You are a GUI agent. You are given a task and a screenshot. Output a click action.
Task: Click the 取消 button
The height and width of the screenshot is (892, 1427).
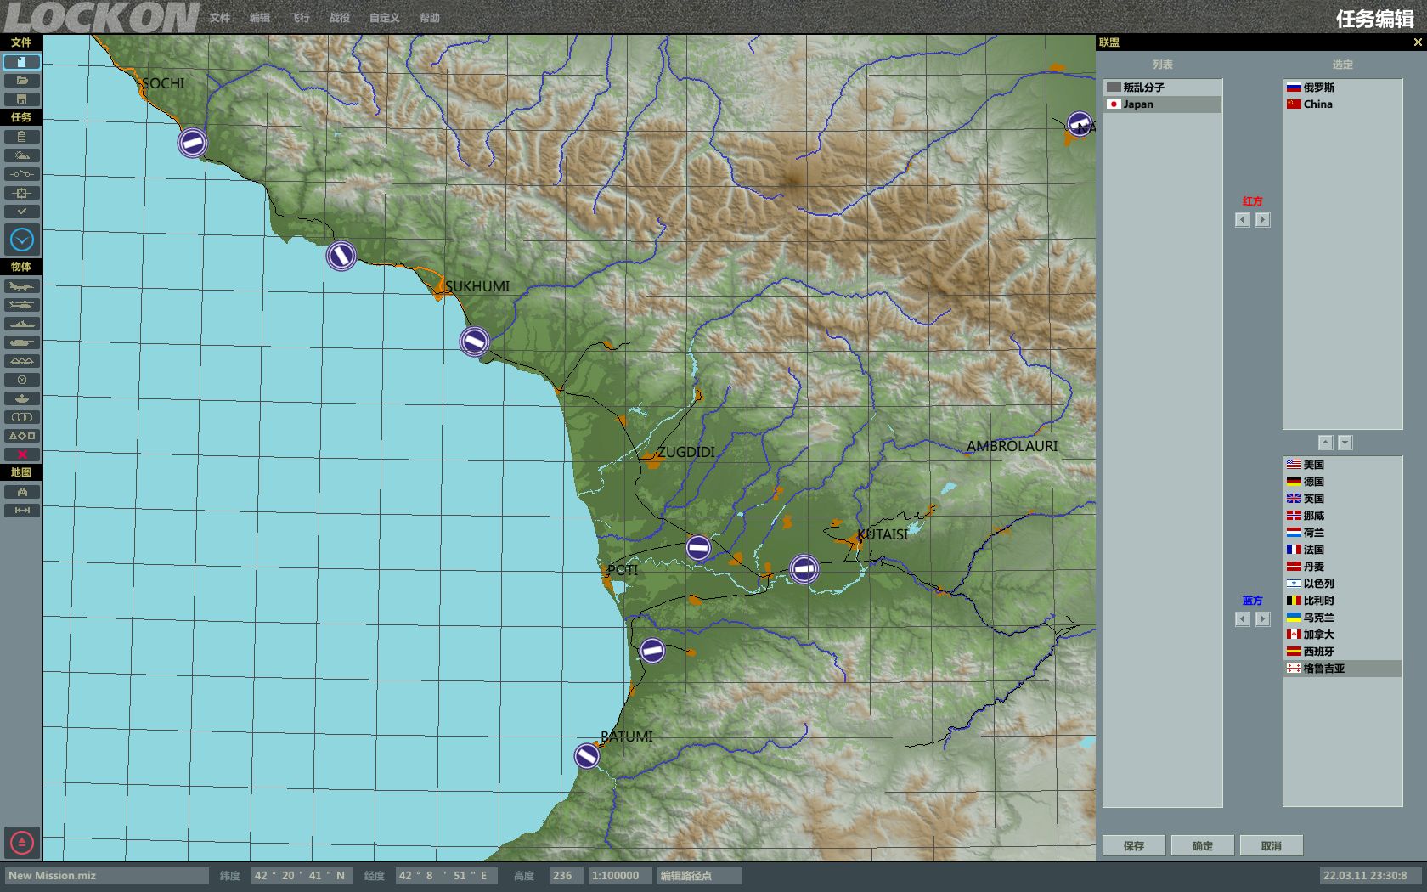coord(1272,845)
